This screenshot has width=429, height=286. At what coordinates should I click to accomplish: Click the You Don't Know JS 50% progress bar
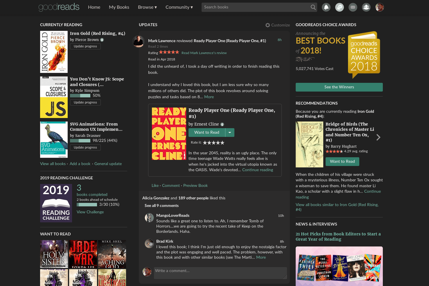click(80, 96)
